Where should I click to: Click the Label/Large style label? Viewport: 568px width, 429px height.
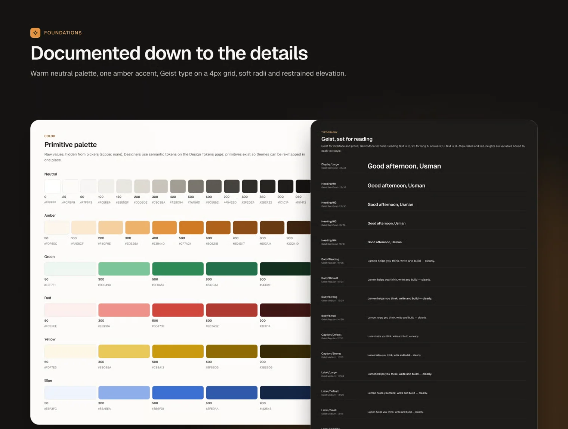[329, 372]
